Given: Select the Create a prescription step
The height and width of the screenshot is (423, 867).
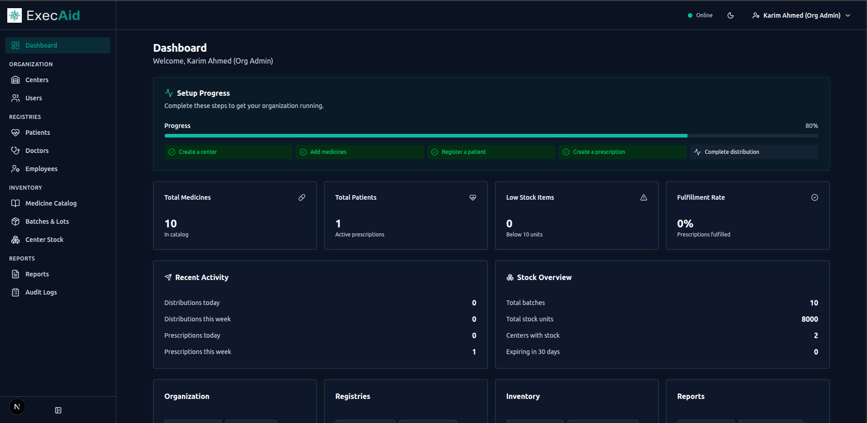Looking at the screenshot, I should 622,152.
